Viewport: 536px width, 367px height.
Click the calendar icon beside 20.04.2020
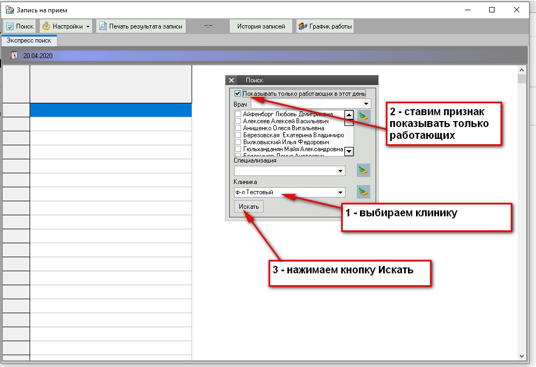point(15,55)
